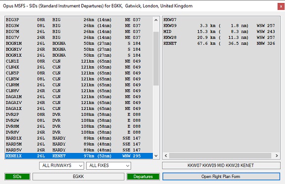
Task: Select the DAGA1X SID row
Action: click(x=79, y=109)
